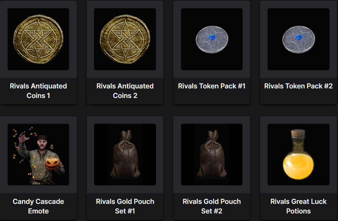The height and width of the screenshot is (221, 338).
Task: Open the "Candy Cascade Emote" title link
Action: (38, 206)
